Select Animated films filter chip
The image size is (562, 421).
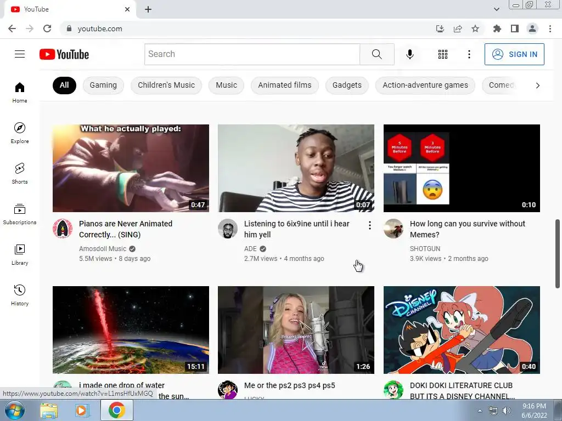[285, 85]
